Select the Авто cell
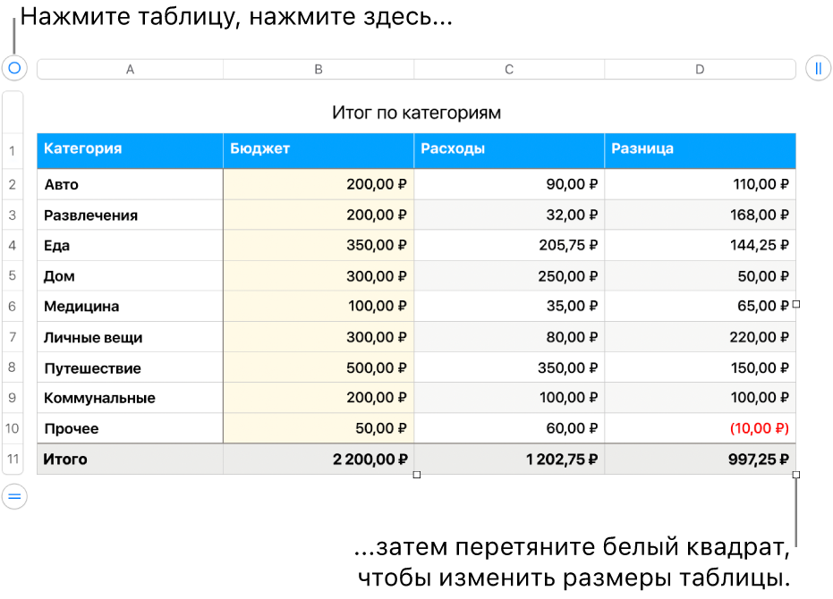The width and height of the screenshot is (833, 599). click(130, 184)
